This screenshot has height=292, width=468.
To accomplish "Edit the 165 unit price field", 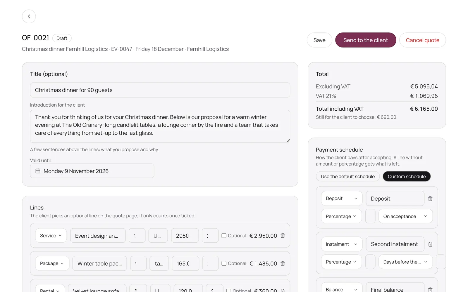I will tap(185, 263).
